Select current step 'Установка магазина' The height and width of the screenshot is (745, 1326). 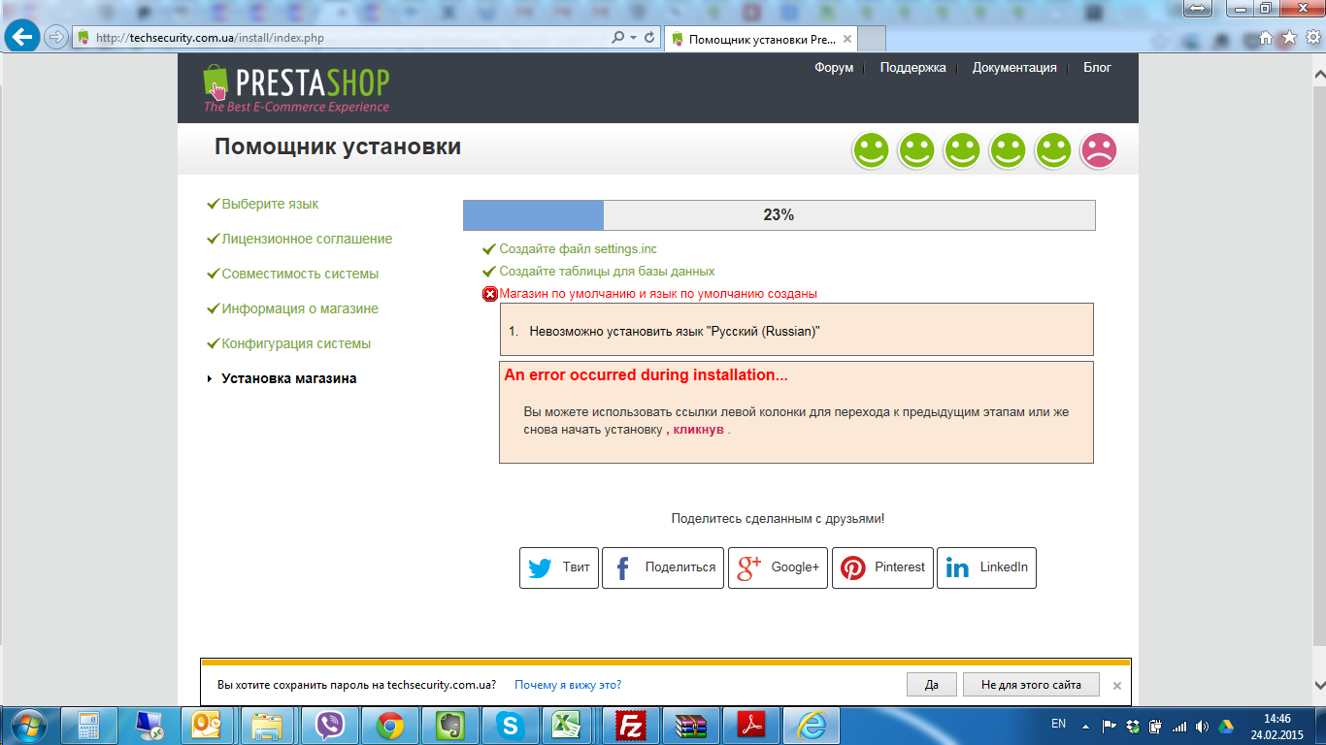(x=289, y=378)
